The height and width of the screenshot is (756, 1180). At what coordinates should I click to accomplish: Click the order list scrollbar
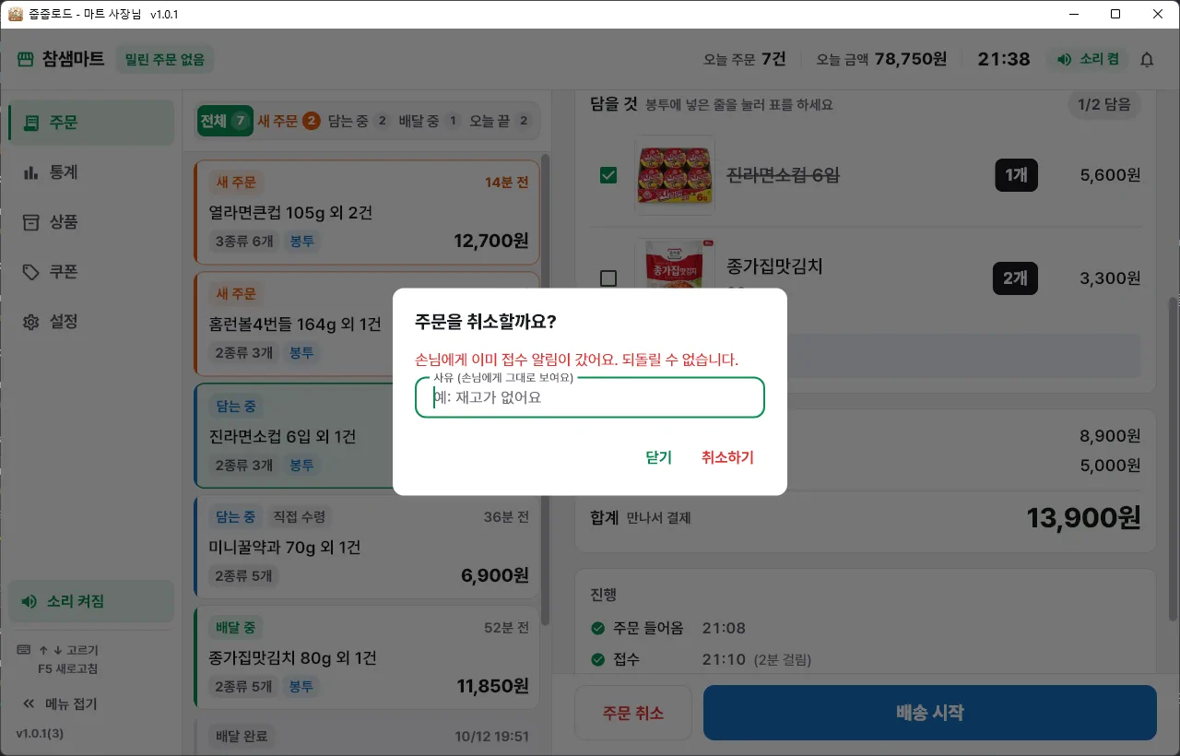[545, 390]
